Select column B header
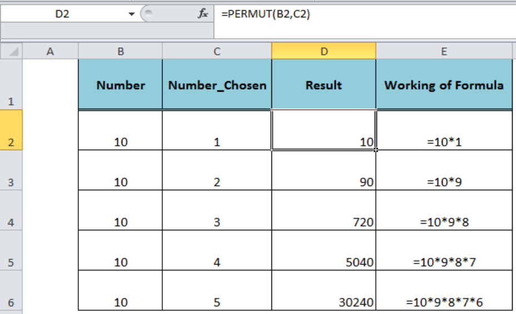 [121, 51]
